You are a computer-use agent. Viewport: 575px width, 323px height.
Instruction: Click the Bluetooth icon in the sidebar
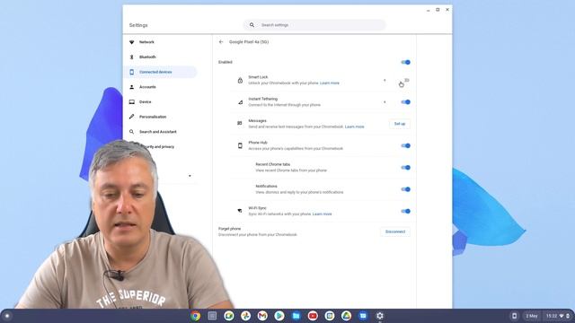132,57
